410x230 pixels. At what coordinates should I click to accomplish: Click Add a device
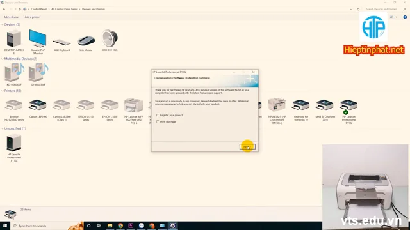coord(11,17)
